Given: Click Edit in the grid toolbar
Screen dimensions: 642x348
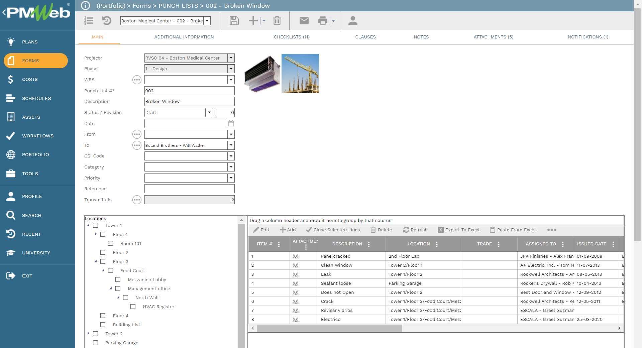Looking at the screenshot, I should coord(261,230).
